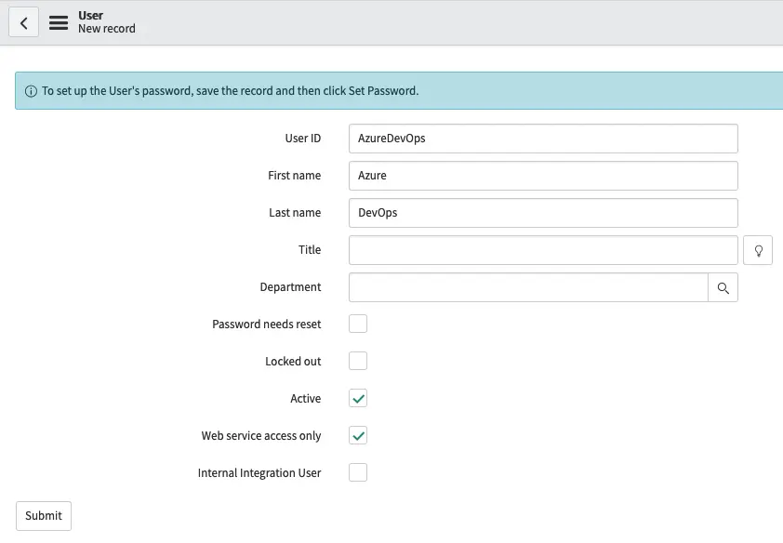Open Title suggestions via the lightbulb icon
The height and width of the screenshot is (543, 783).
tap(758, 250)
